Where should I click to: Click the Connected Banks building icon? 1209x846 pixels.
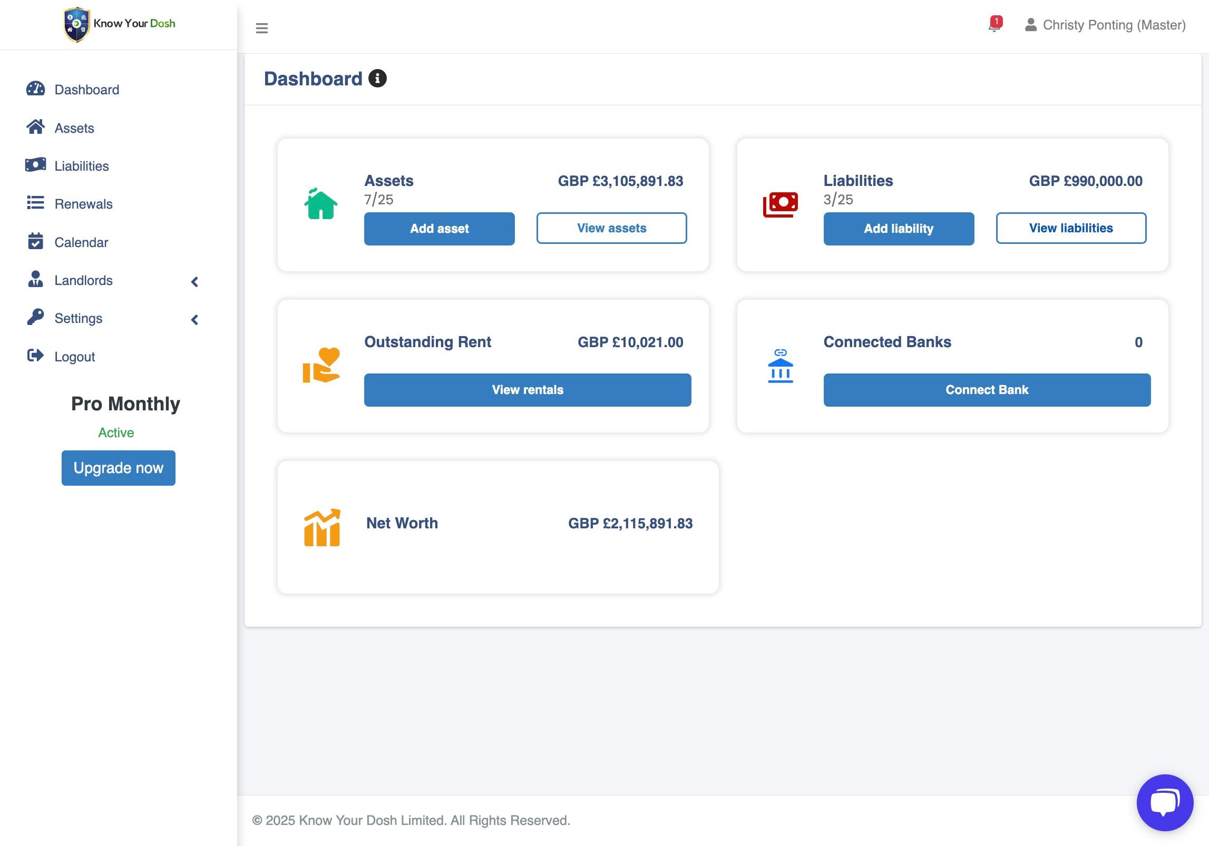pos(780,366)
